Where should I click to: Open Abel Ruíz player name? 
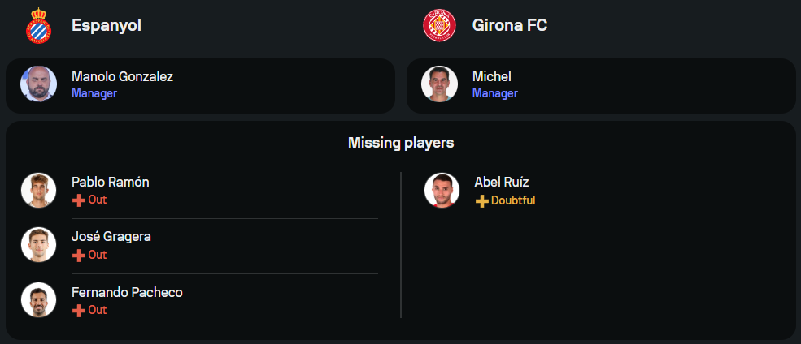pos(502,182)
